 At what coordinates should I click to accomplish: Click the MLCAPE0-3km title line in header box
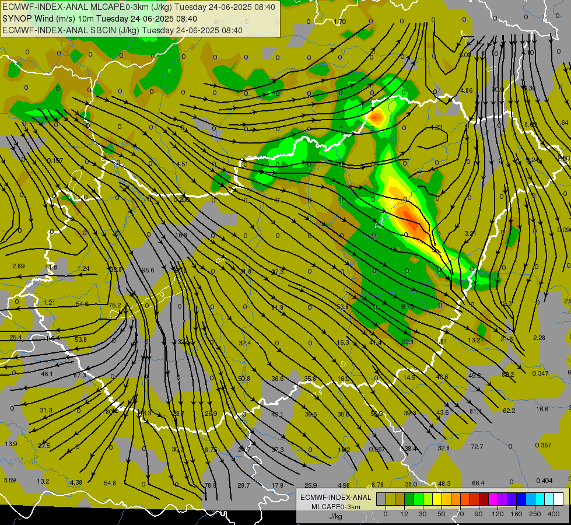[139, 7]
